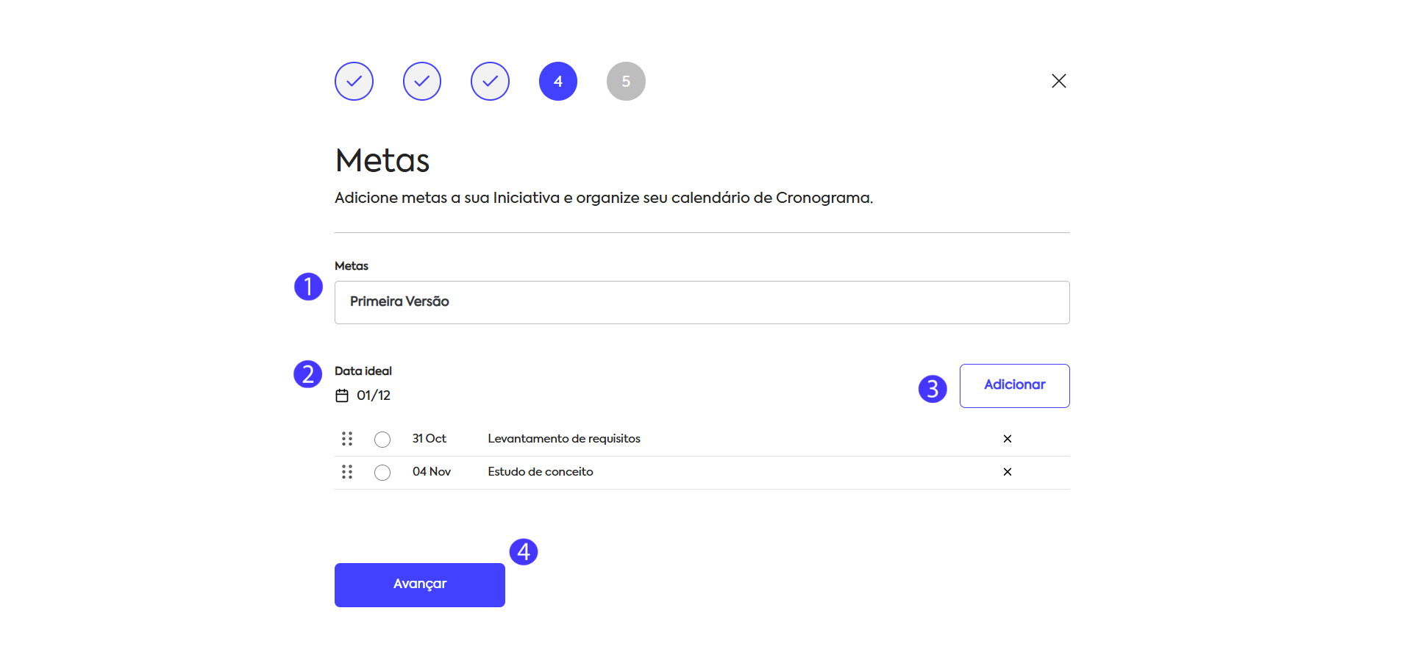
Task: Close the Metas wizard dialog
Action: (1058, 81)
